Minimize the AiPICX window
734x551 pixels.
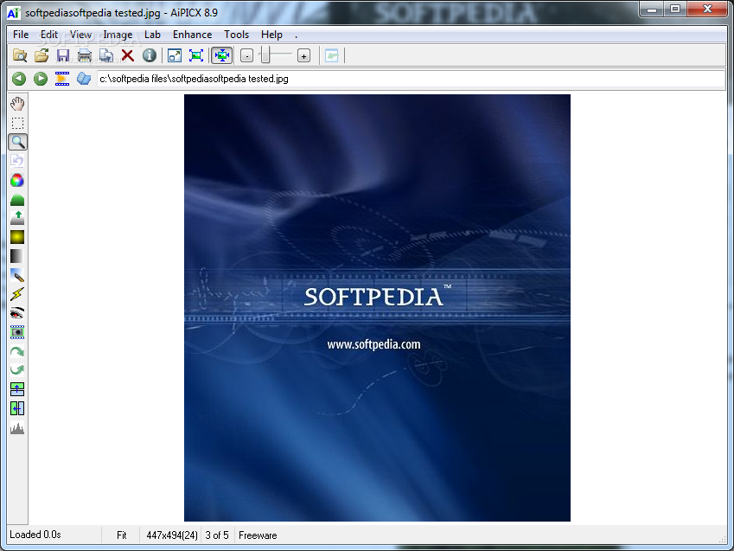(654, 9)
